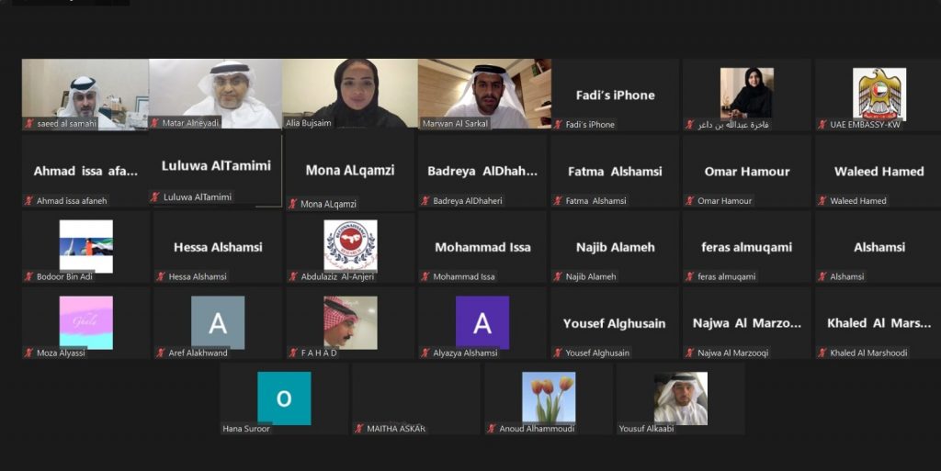Select the Mona ALqamzi participant tile
941x471 pixels.
click(x=350, y=172)
